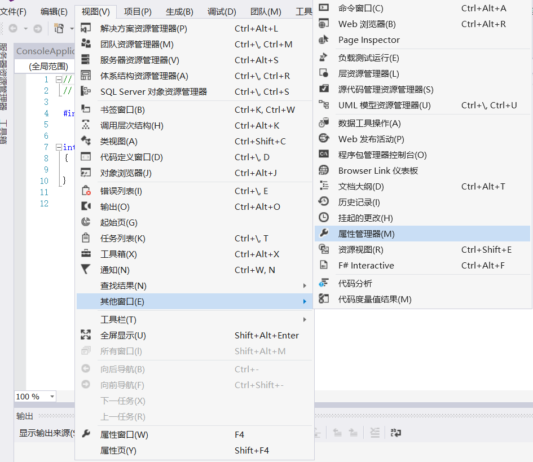Select 属性页(Y) menu entry
Viewport: 533px width, 462px height.
pos(194,451)
